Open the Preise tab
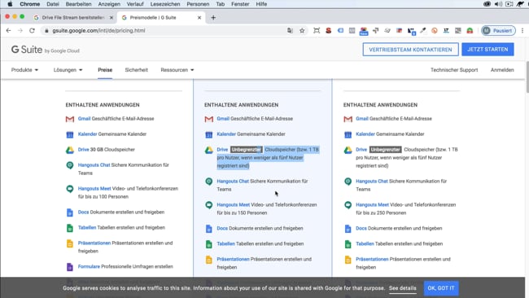The image size is (529, 298). [x=105, y=70]
